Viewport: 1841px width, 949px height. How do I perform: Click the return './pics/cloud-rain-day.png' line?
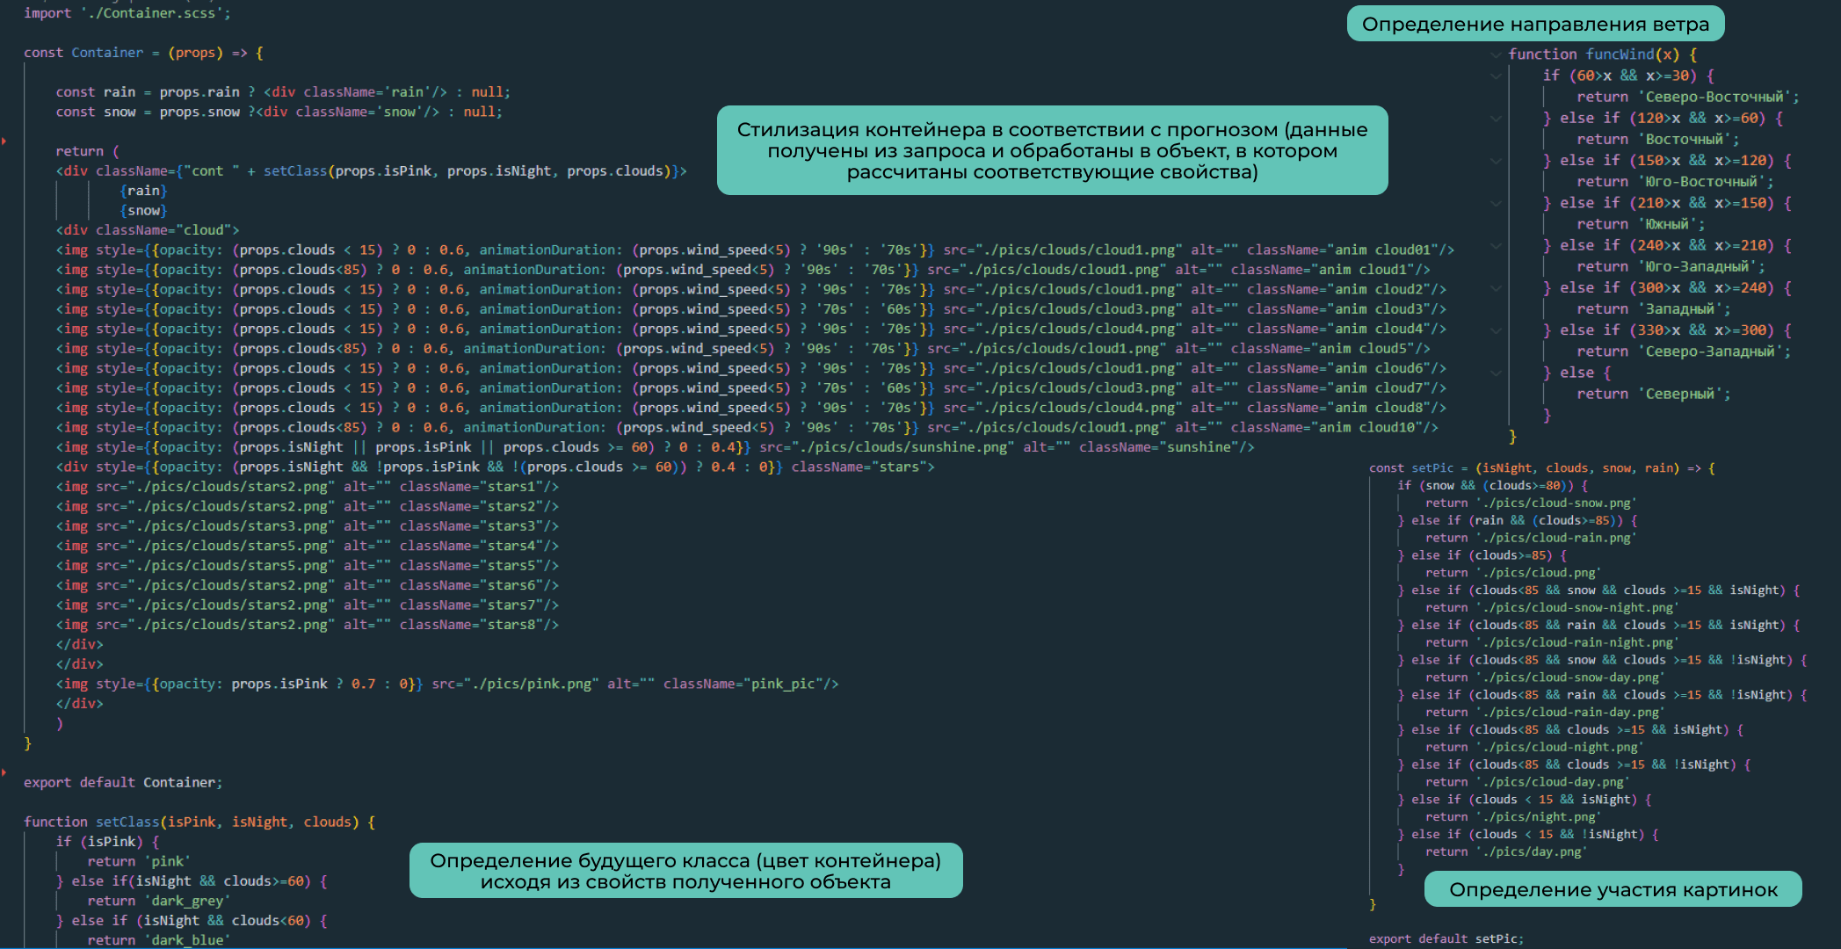tap(1545, 713)
